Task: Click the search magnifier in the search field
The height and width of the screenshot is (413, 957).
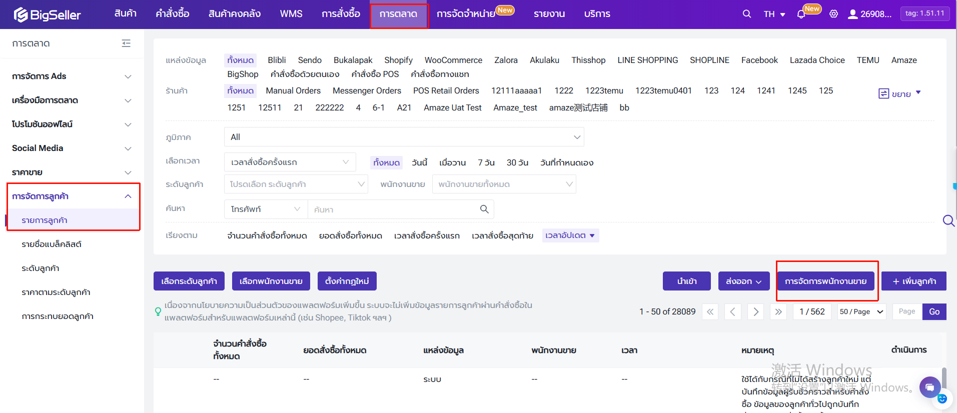Action: click(484, 209)
